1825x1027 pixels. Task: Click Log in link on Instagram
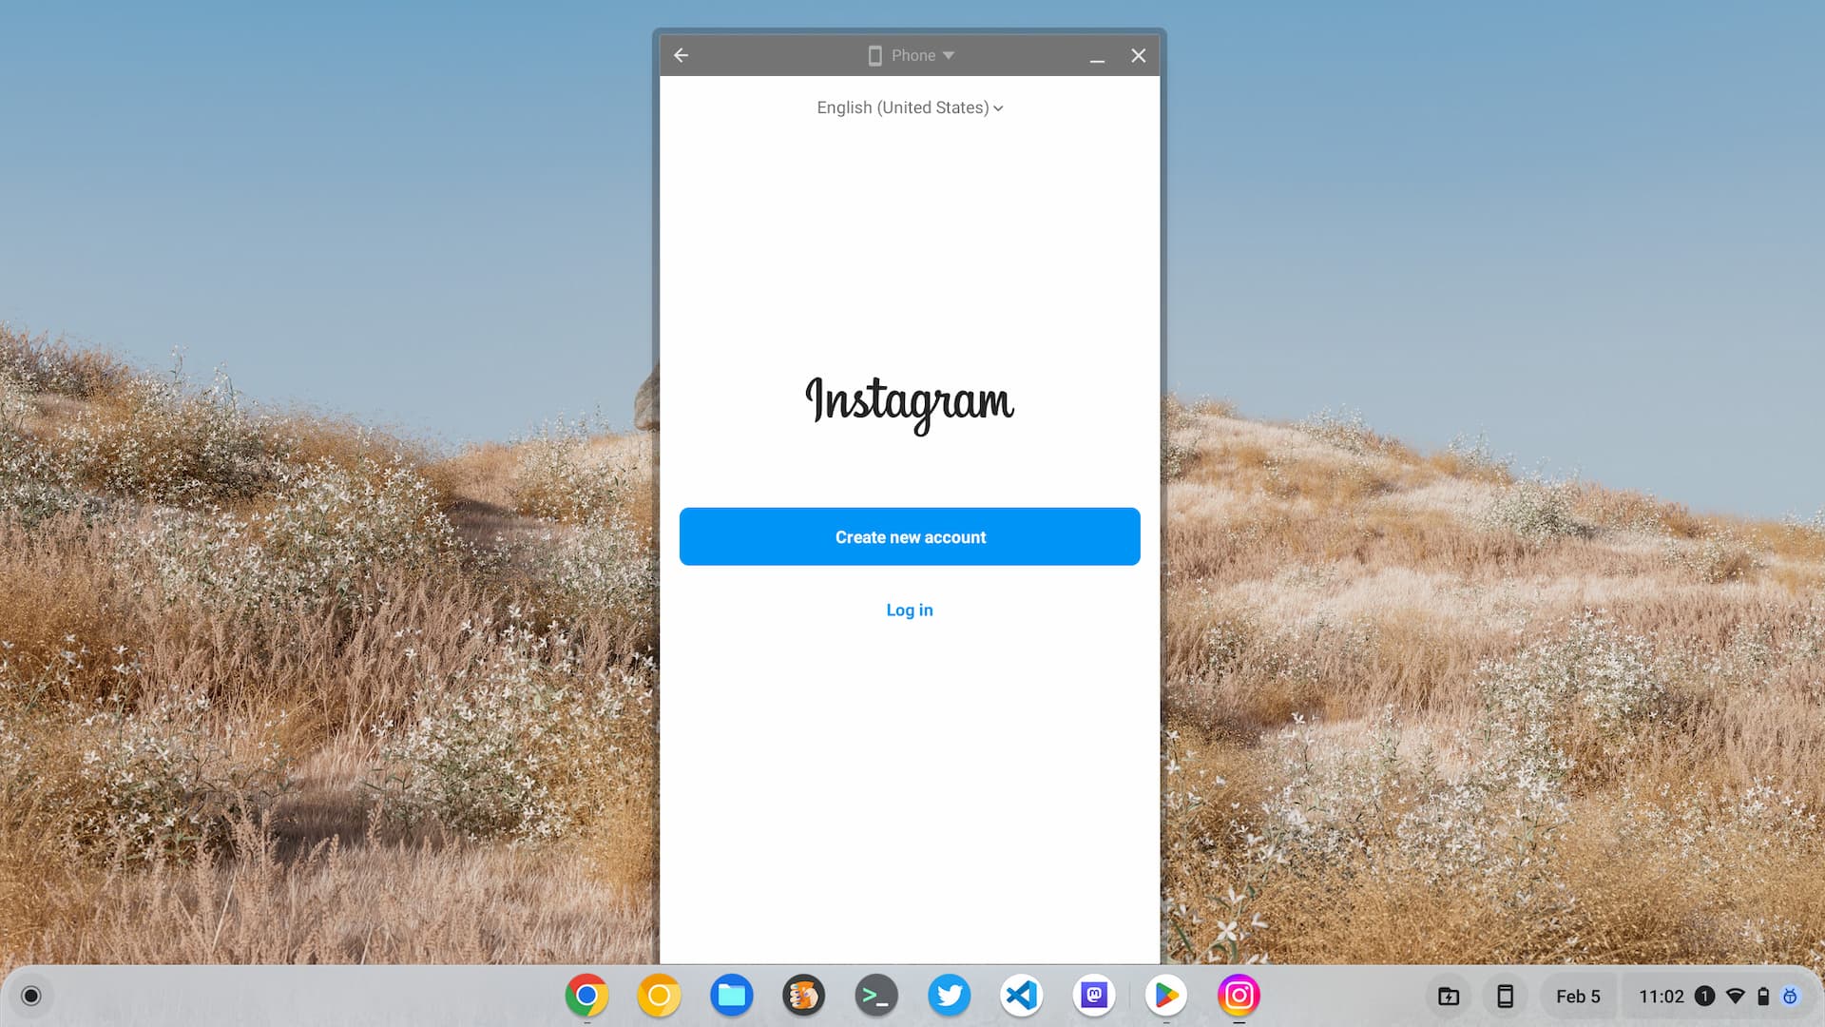pos(910,610)
